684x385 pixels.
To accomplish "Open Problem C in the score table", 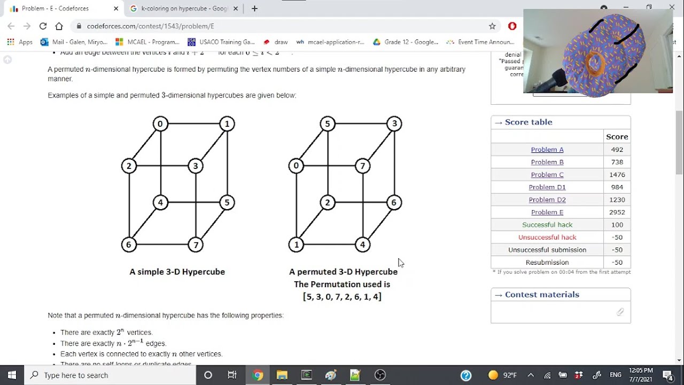I will (x=547, y=175).
